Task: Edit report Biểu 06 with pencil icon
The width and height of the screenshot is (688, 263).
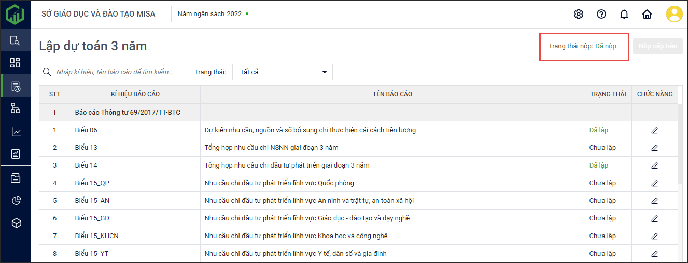Action: 654,130
